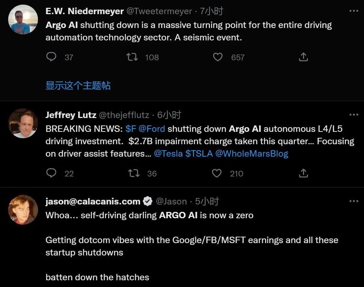Share Jeffrey Lutz's tweet
364x287 pixels.
[x=303, y=173]
